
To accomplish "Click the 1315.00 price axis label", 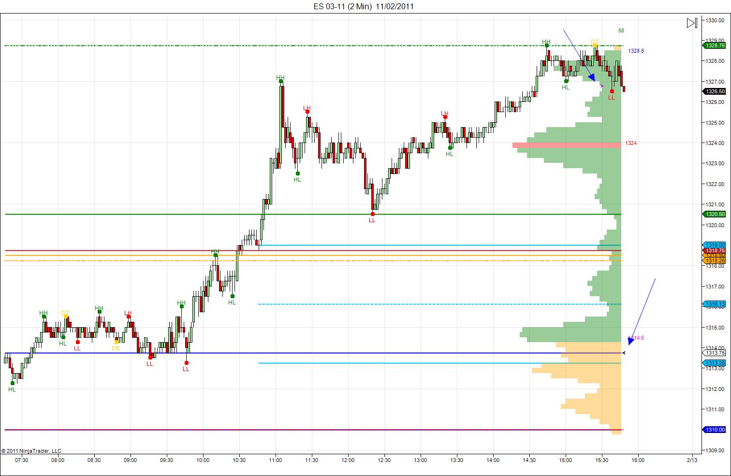I will pyautogui.click(x=715, y=328).
